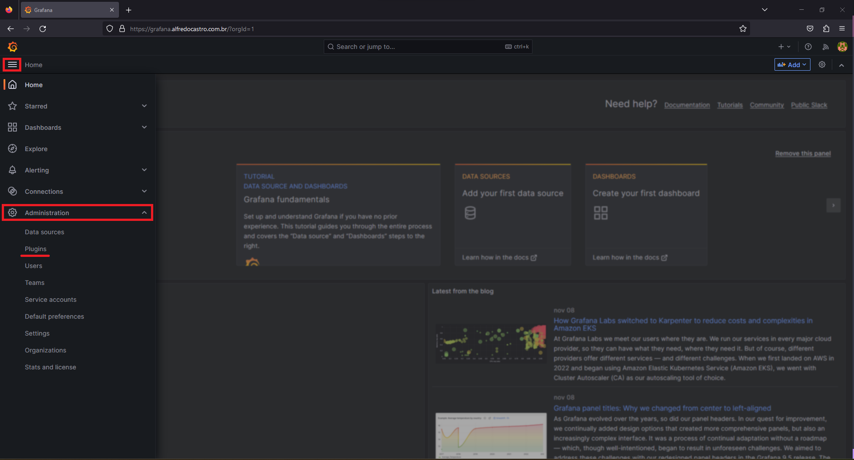Click the Home breadcrumb text
The image size is (854, 460).
point(34,65)
